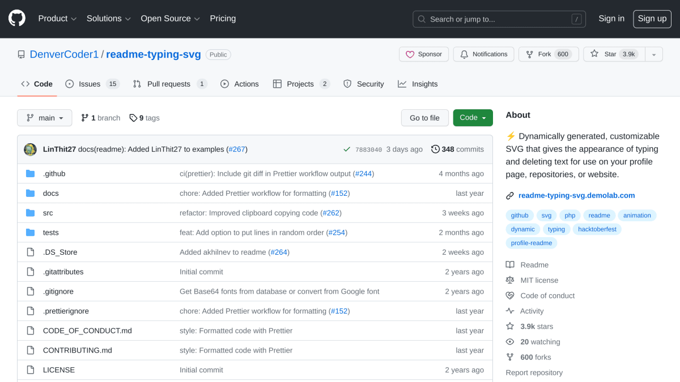Open the LinThit27 author link

coord(59,149)
